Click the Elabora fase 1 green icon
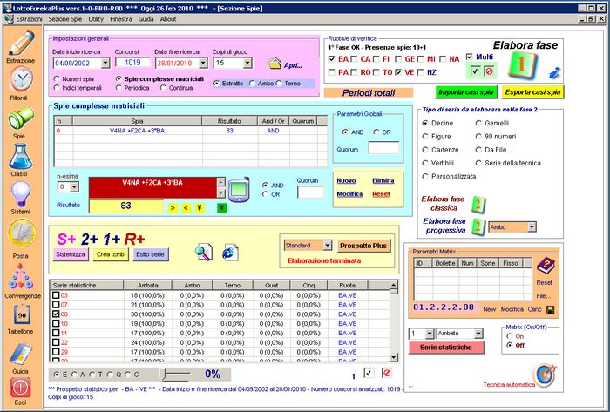This screenshot has height=412, width=610. 523,66
